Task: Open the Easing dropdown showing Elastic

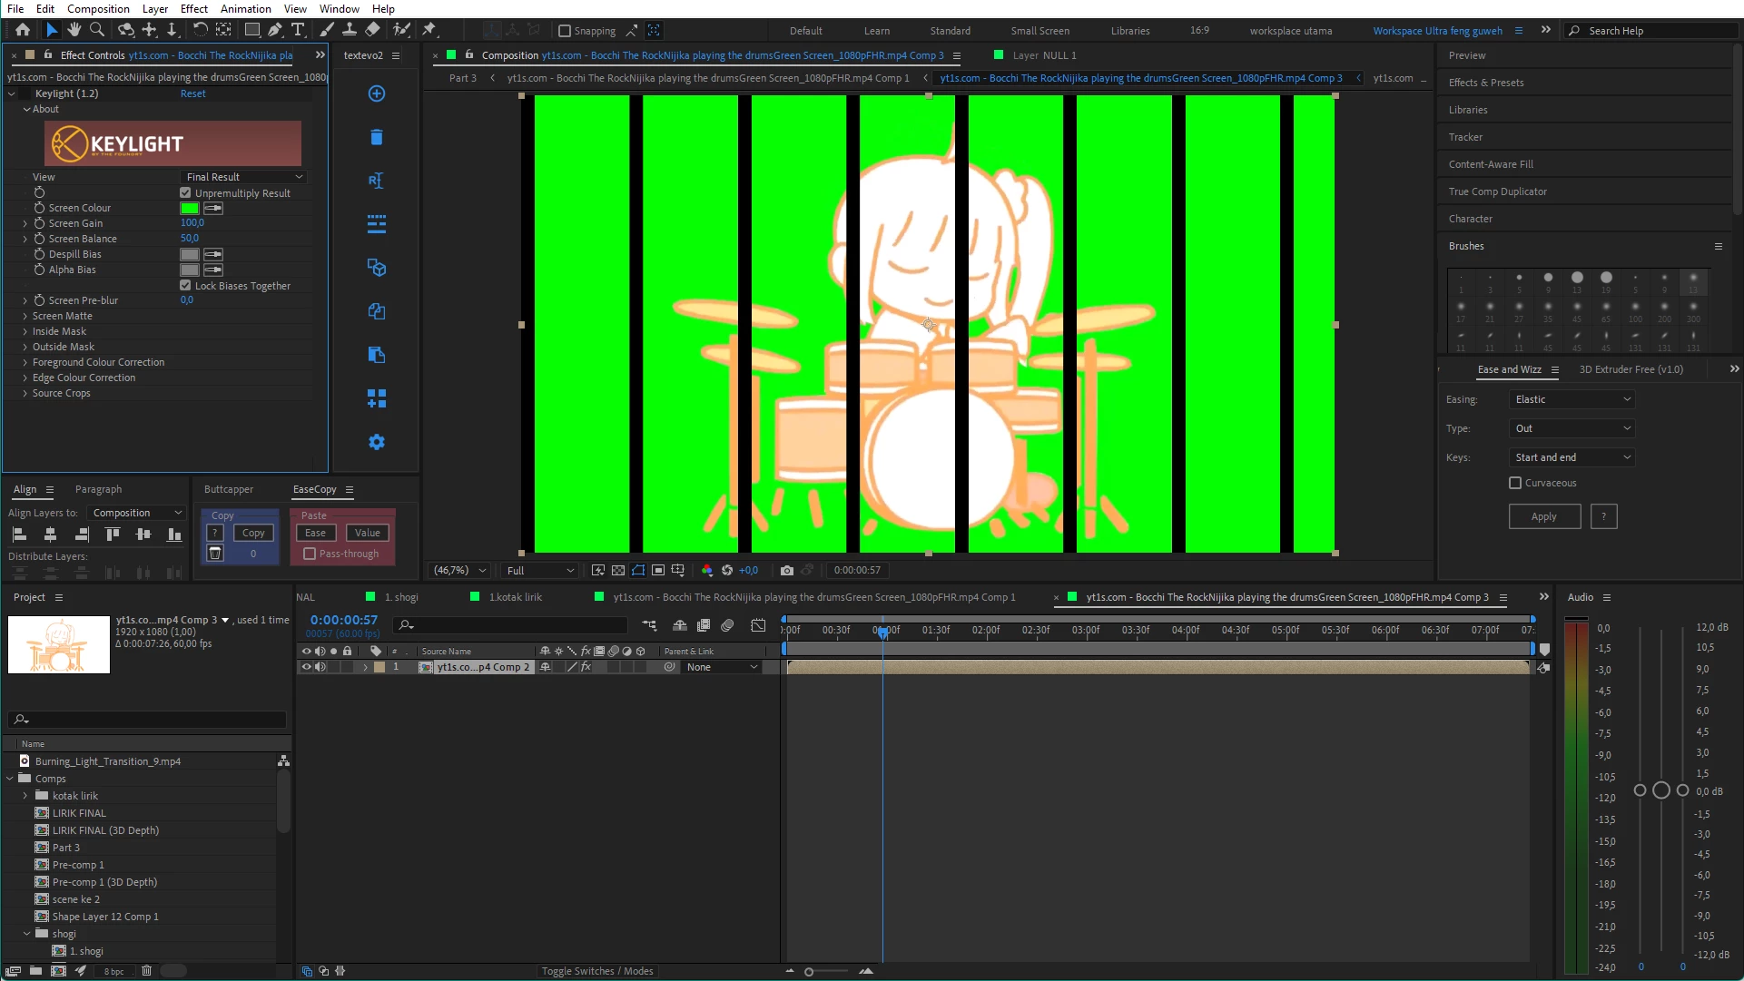Action: pyautogui.click(x=1572, y=399)
